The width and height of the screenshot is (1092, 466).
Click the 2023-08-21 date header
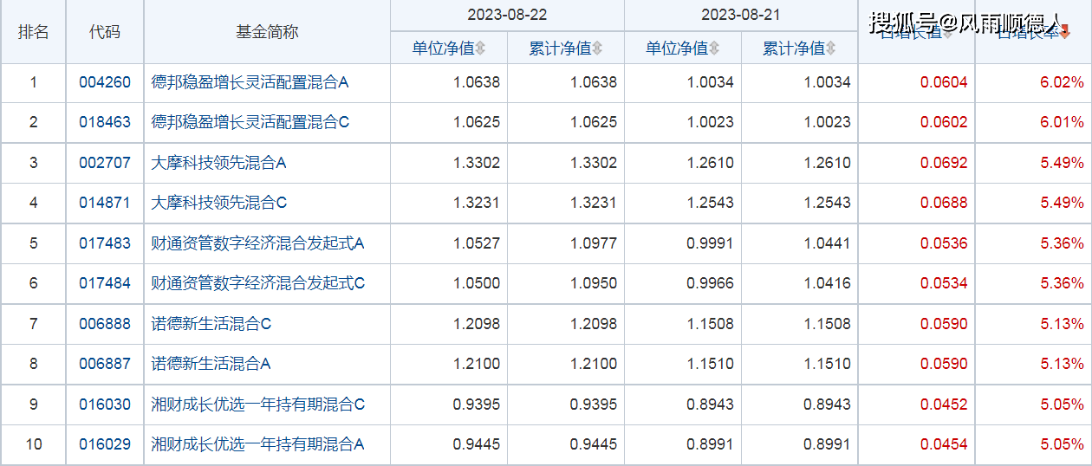click(741, 15)
